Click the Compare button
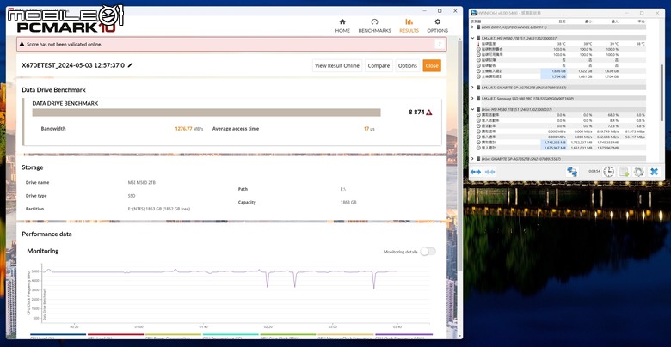 379,65
